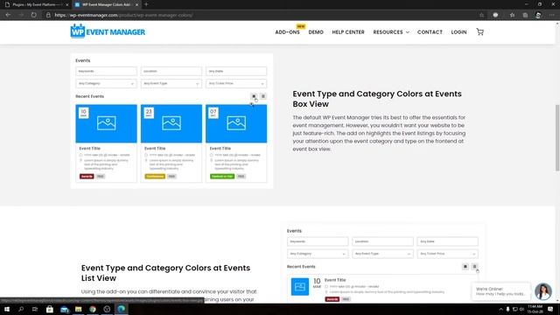The image size is (560, 315).
Task: Click the yellow category tag on second card
Action: click(x=155, y=177)
